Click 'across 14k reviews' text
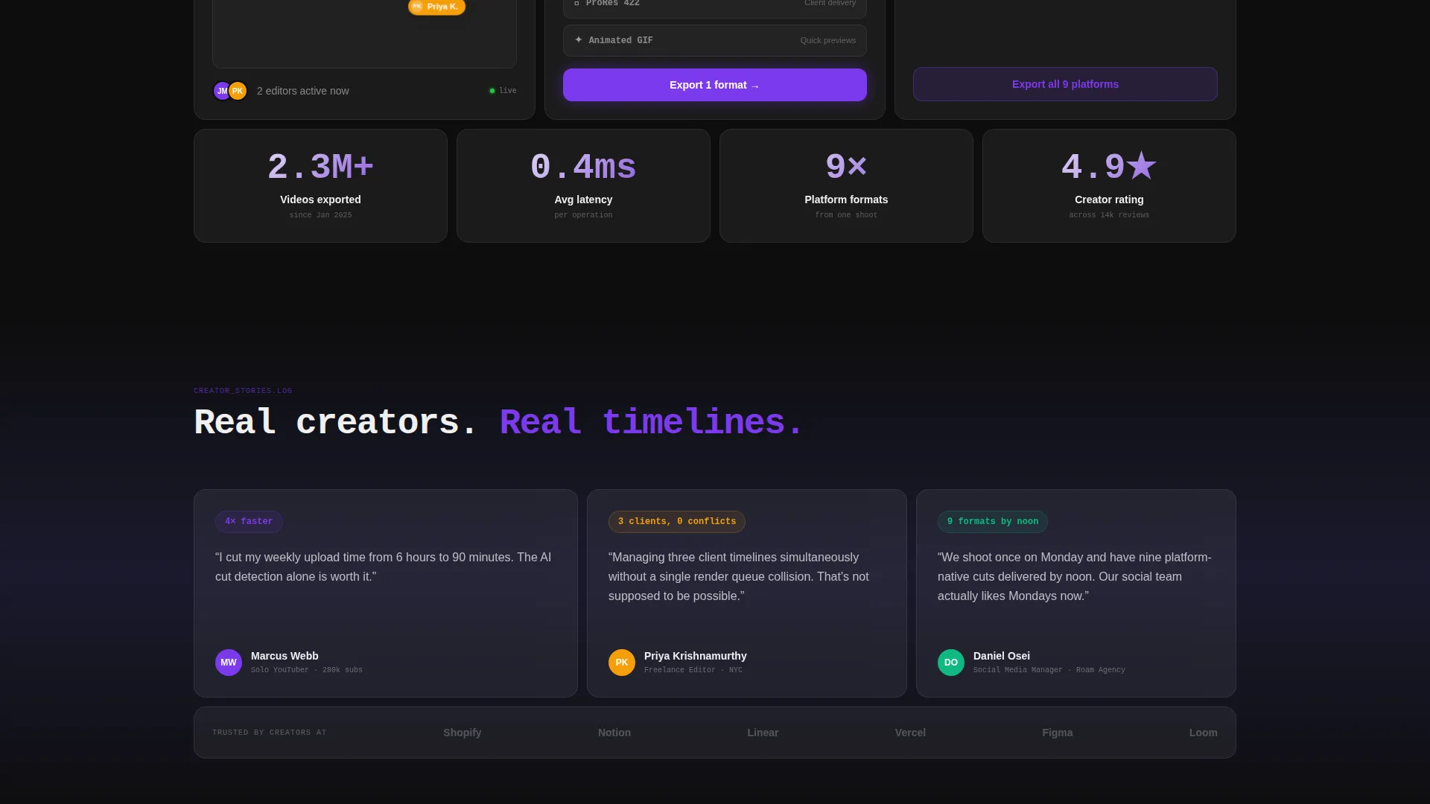1430x804 pixels. point(1109,215)
